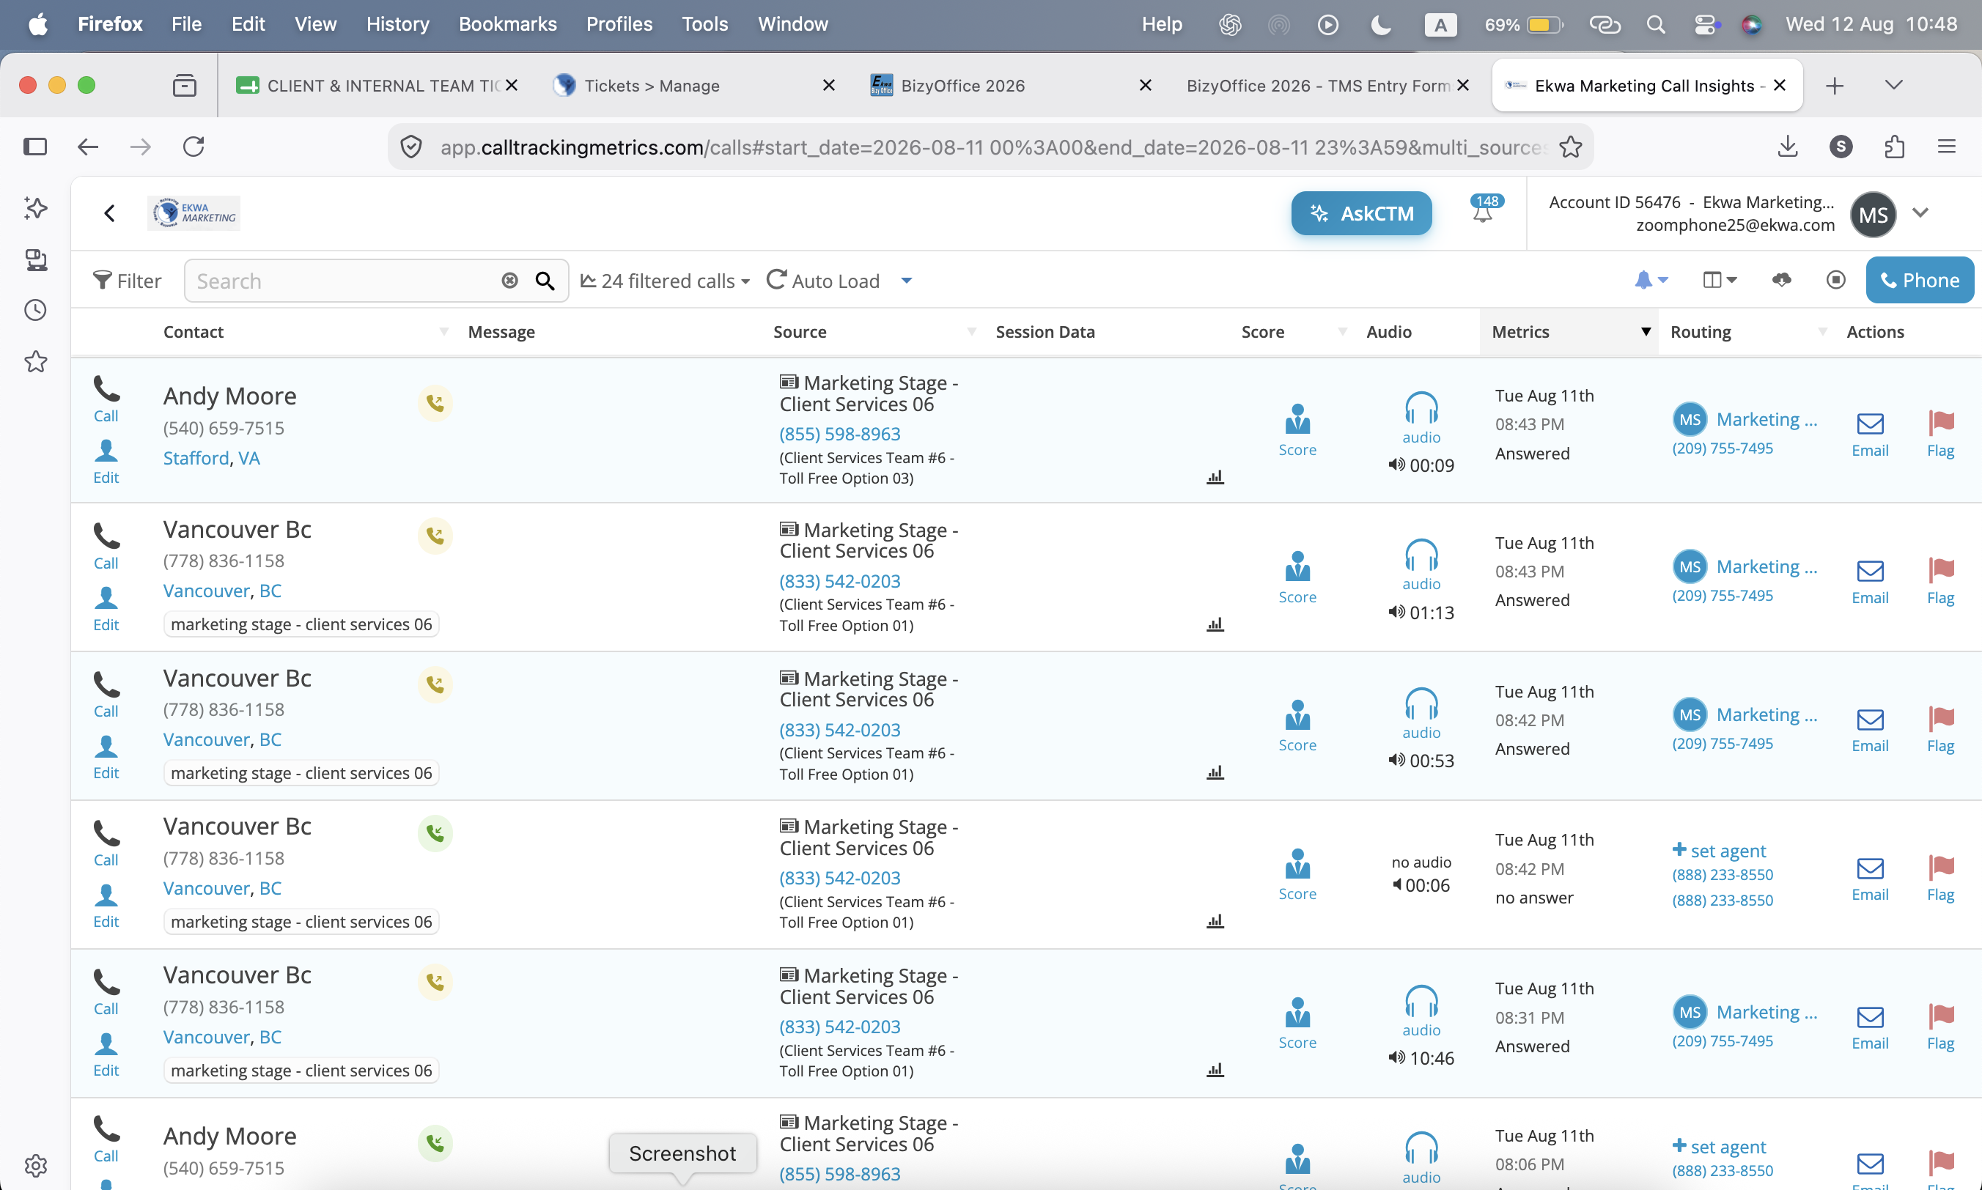Click the outbound call status icon for Andy Moore 08:43 PM

pos(435,403)
